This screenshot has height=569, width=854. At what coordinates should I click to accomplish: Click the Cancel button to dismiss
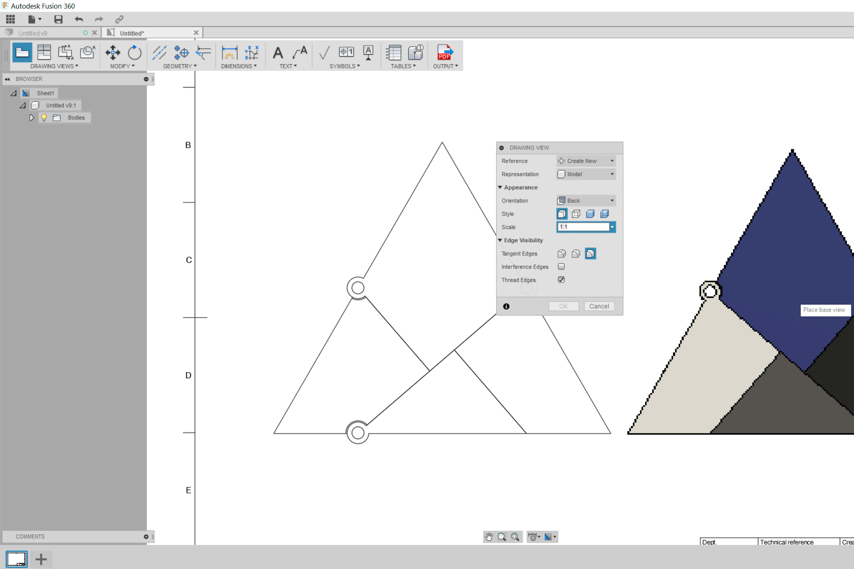click(x=597, y=305)
